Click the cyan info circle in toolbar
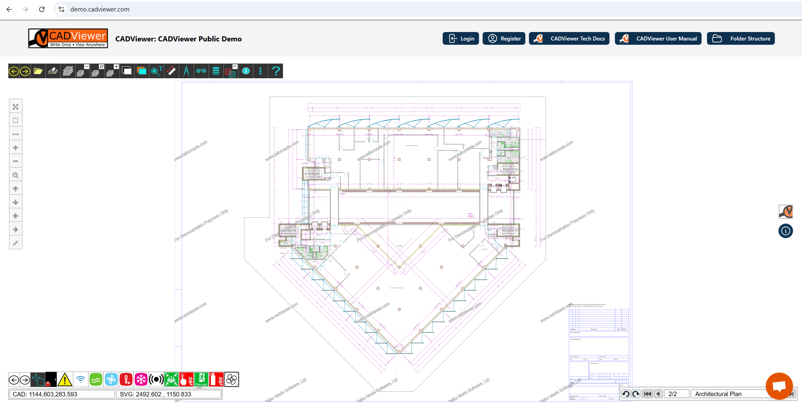 [x=246, y=71]
